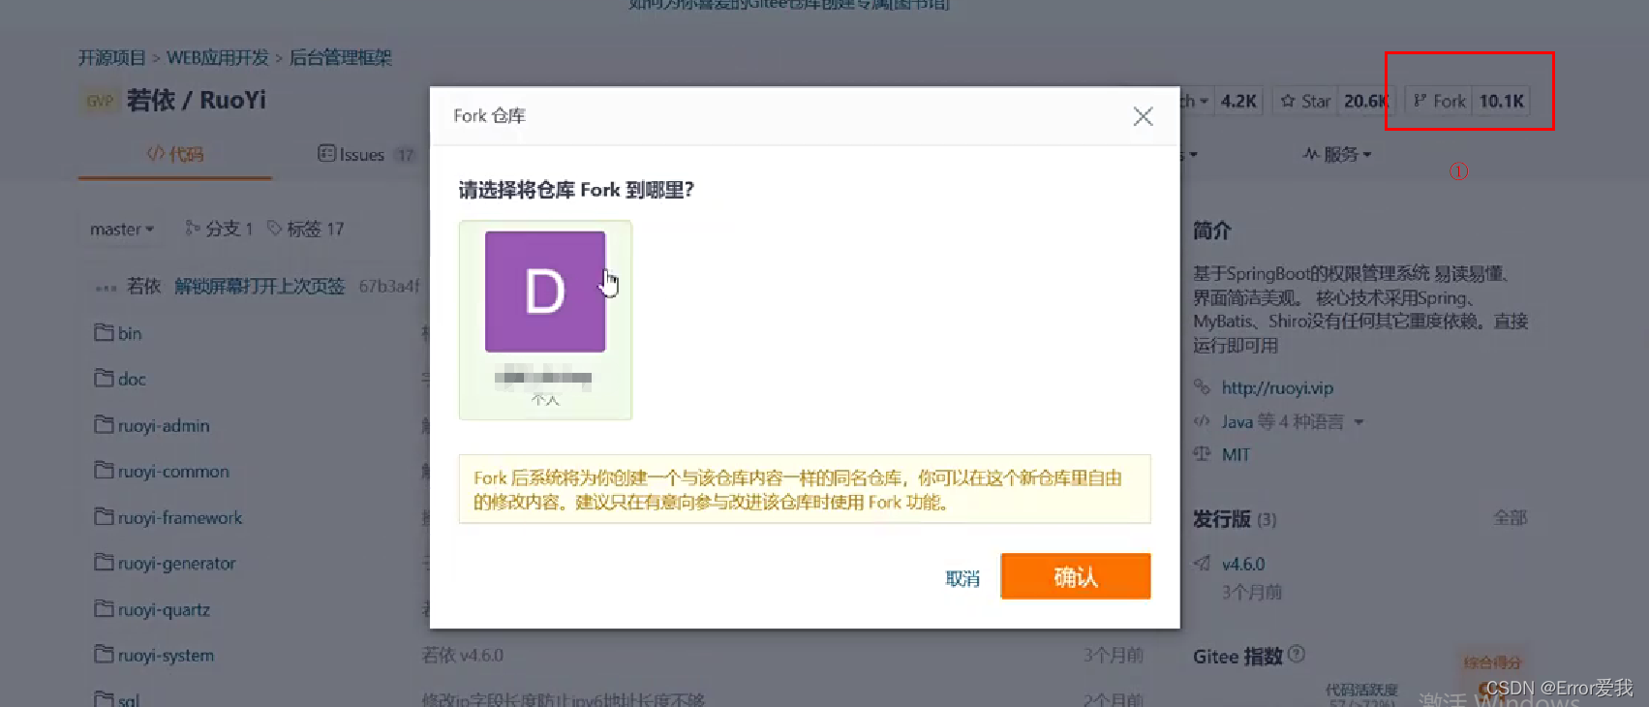This screenshot has height=707, width=1649.
Task: Open the 若依 v4.6.0 commit message
Action: [463, 656]
